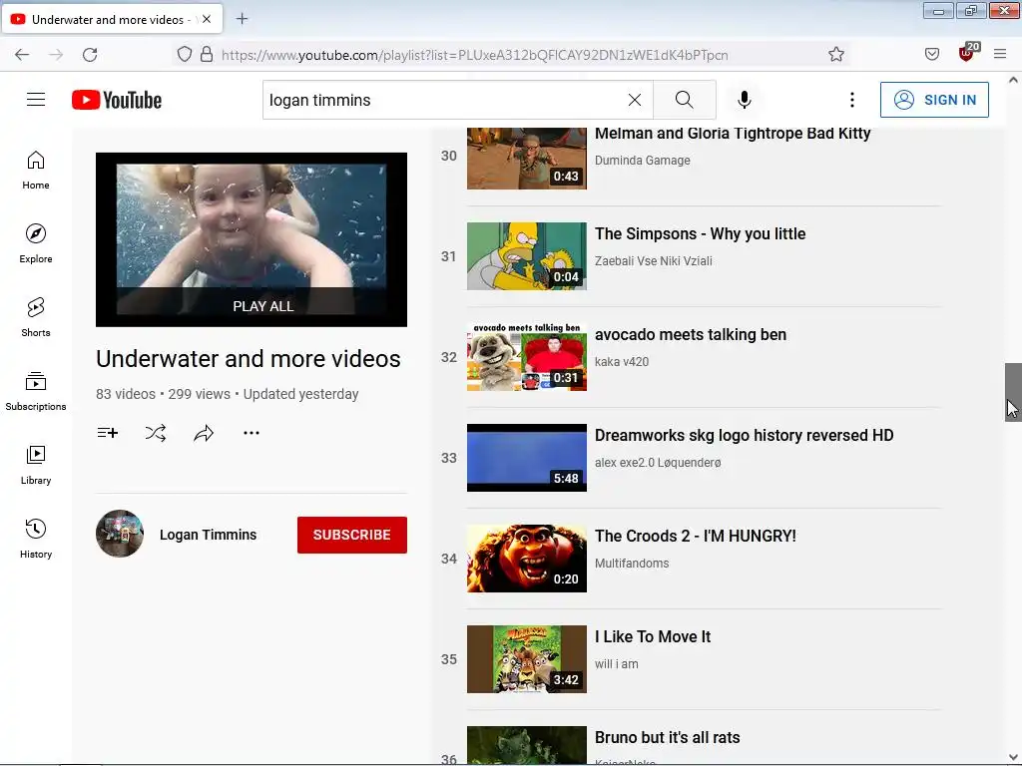Click the playlist title Underwater and more videos
The width and height of the screenshot is (1022, 766).
(x=249, y=359)
